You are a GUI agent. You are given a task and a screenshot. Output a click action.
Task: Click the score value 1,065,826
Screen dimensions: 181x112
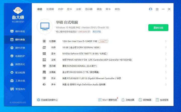coord(82,32)
